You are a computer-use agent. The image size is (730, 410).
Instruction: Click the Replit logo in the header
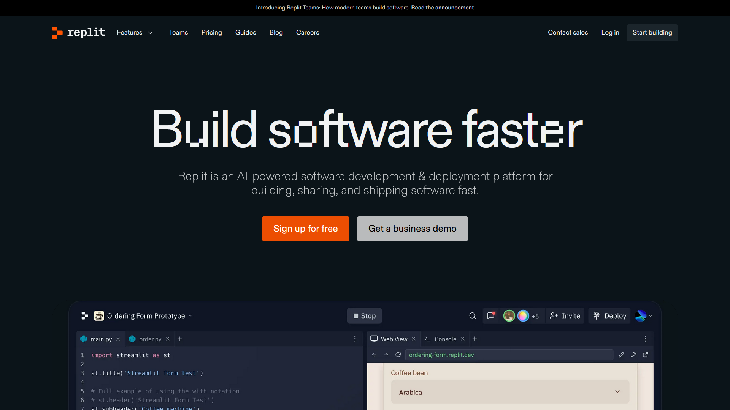click(x=78, y=33)
